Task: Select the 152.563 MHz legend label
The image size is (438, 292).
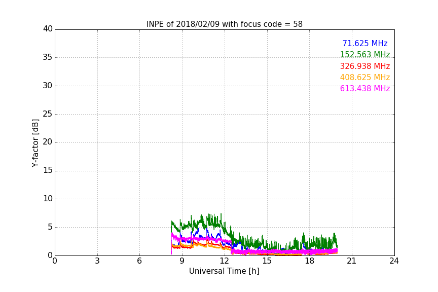Action: coord(365,54)
